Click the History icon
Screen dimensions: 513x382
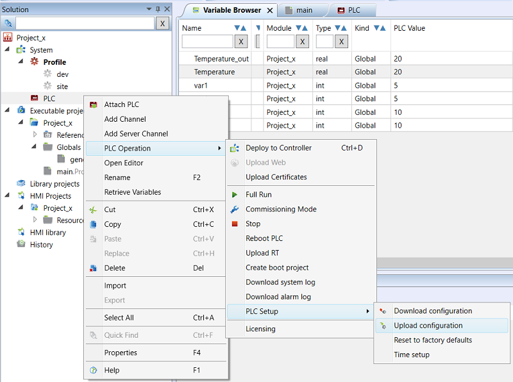[21, 244]
